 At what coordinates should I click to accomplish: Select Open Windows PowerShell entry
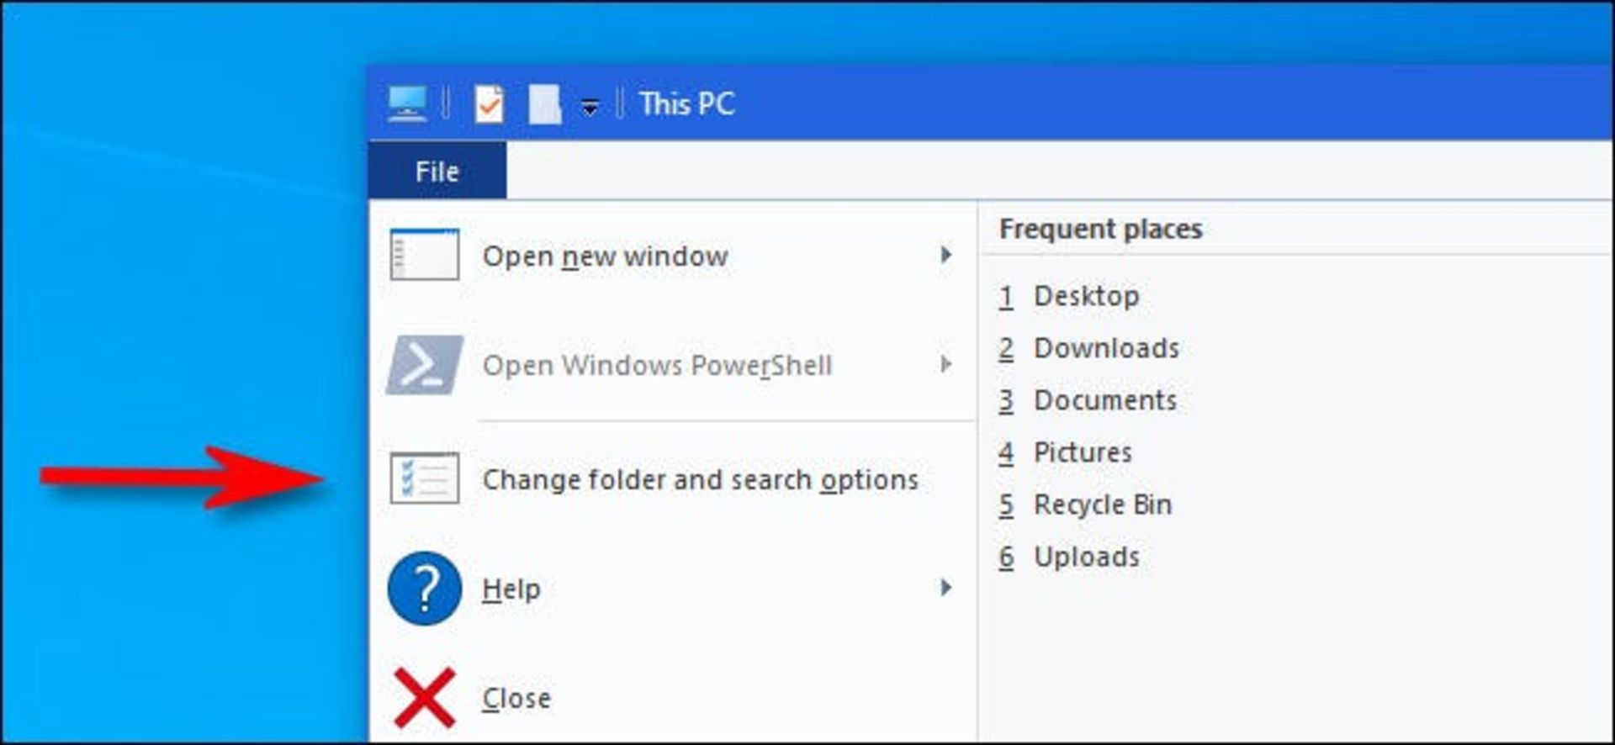(x=657, y=365)
